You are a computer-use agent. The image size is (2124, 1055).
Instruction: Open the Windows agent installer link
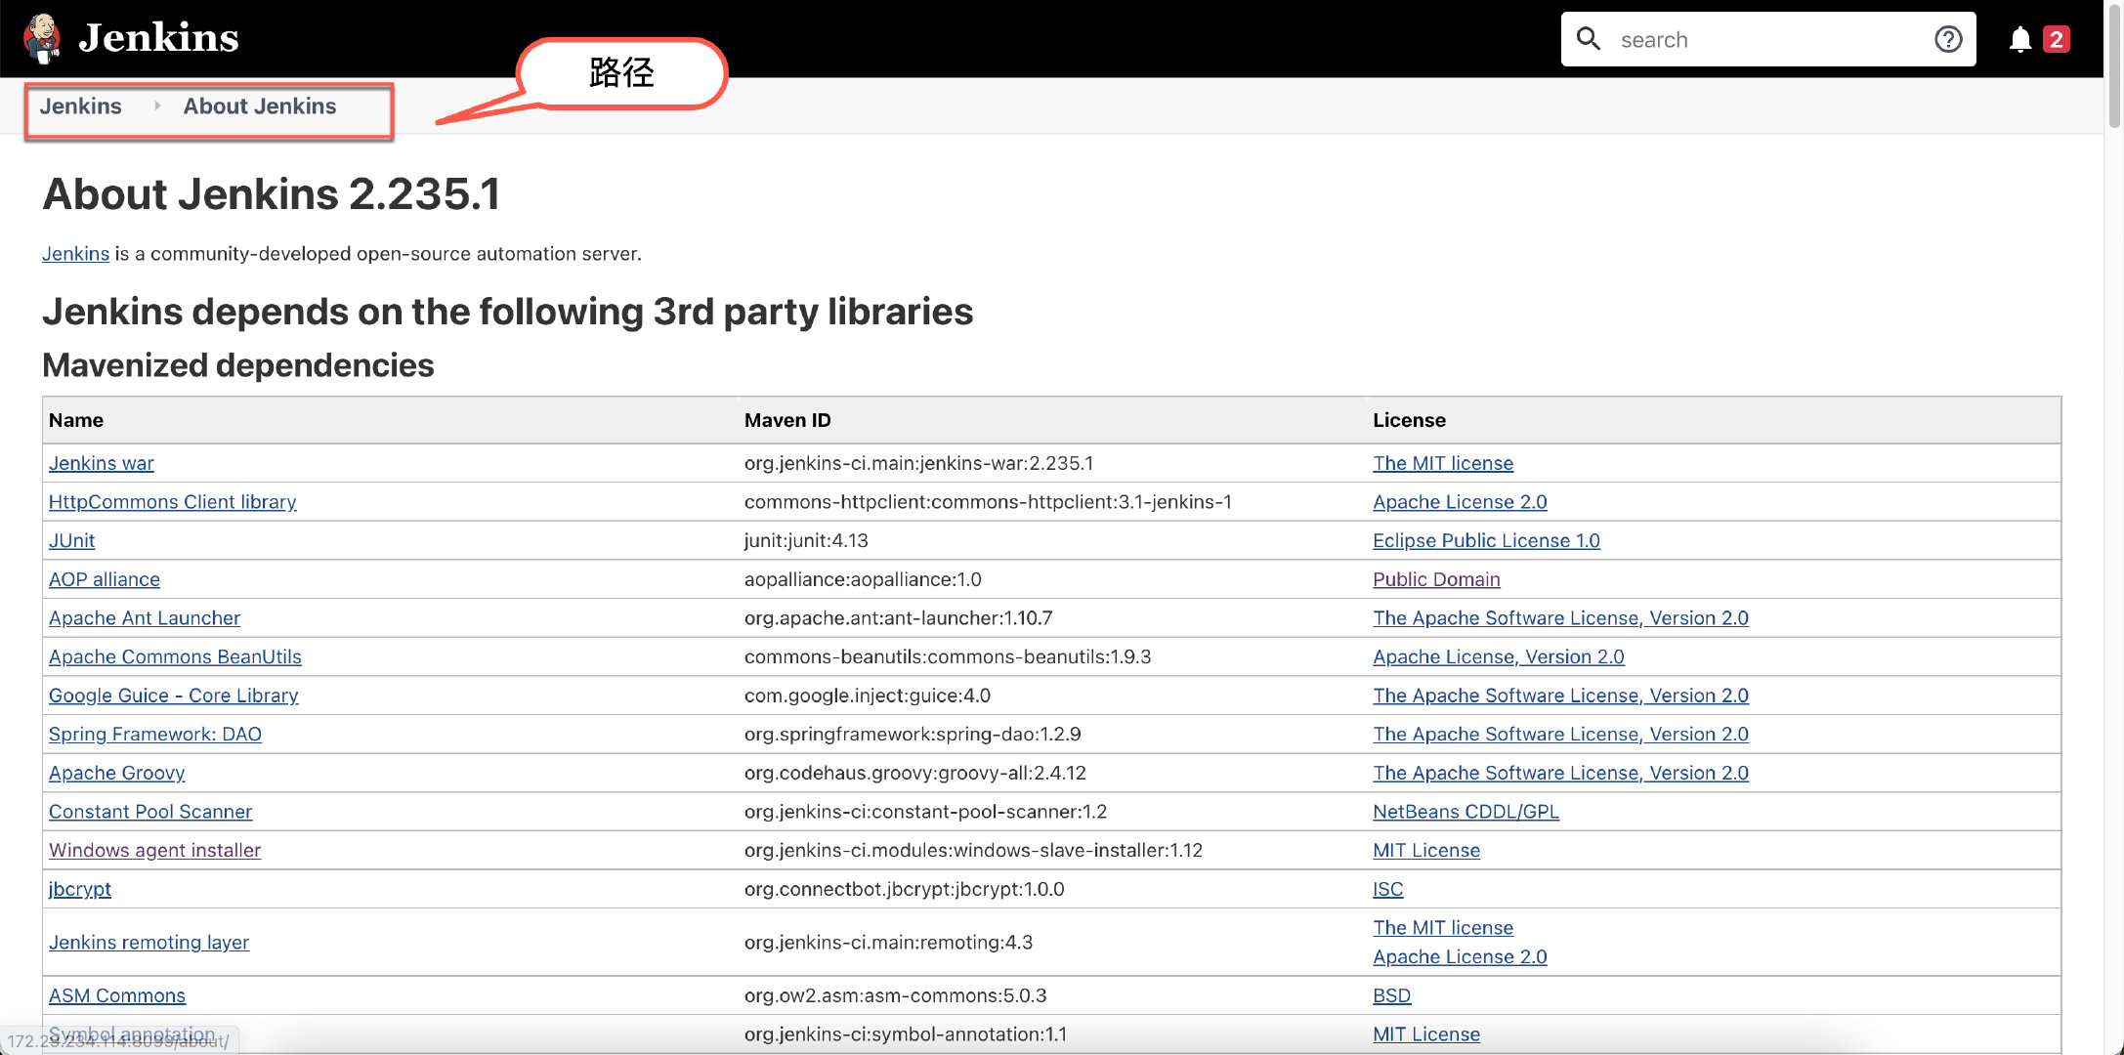pos(154,850)
